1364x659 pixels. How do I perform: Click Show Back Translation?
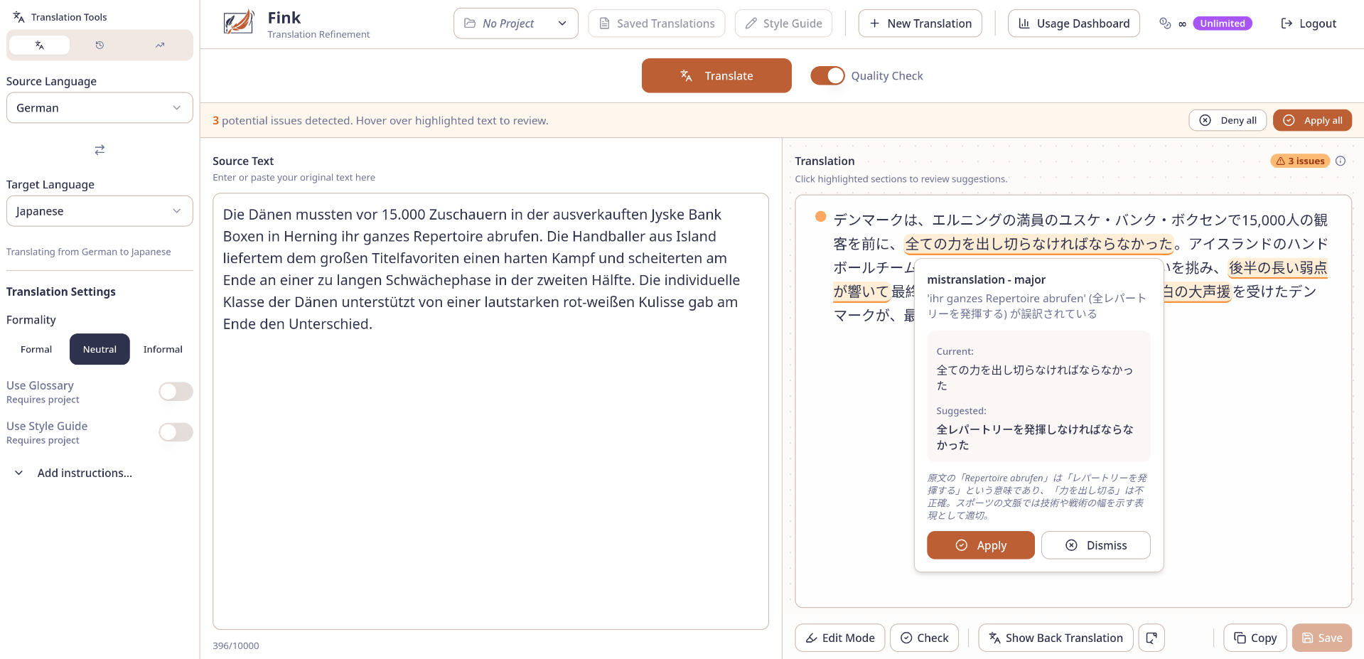1055,638
